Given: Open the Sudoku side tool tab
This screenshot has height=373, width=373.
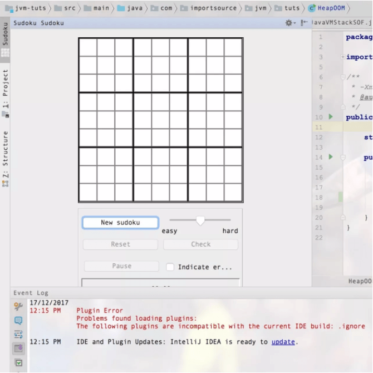Looking at the screenshot, I should click(x=5, y=40).
